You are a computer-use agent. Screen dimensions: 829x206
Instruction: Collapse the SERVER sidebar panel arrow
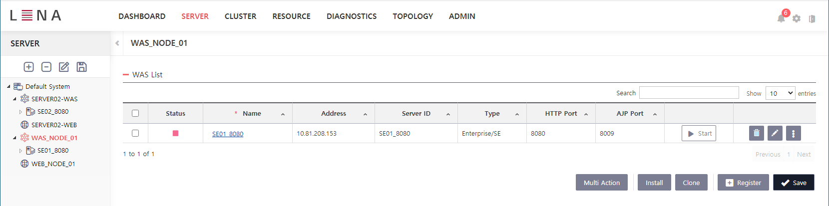117,43
